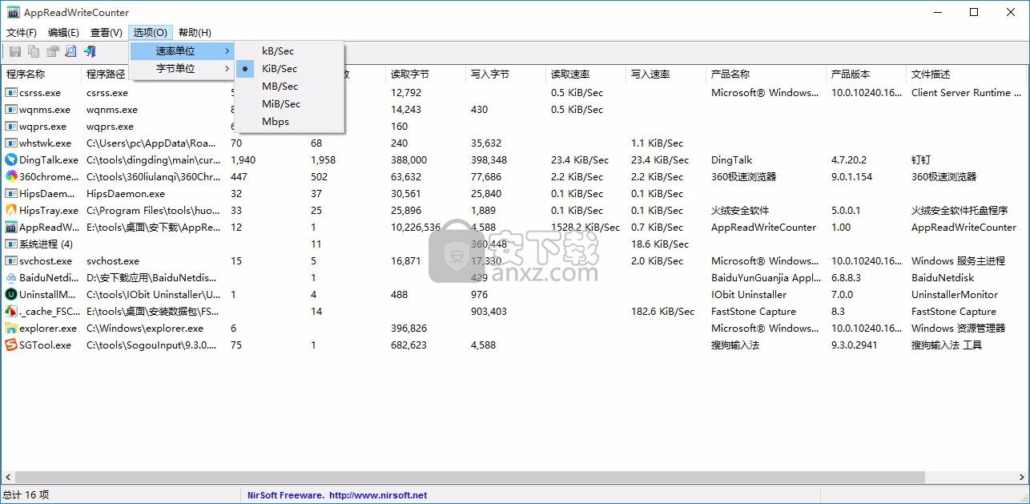Click the 396,826 read bytes cell
The width and height of the screenshot is (1030, 504).
click(x=408, y=329)
